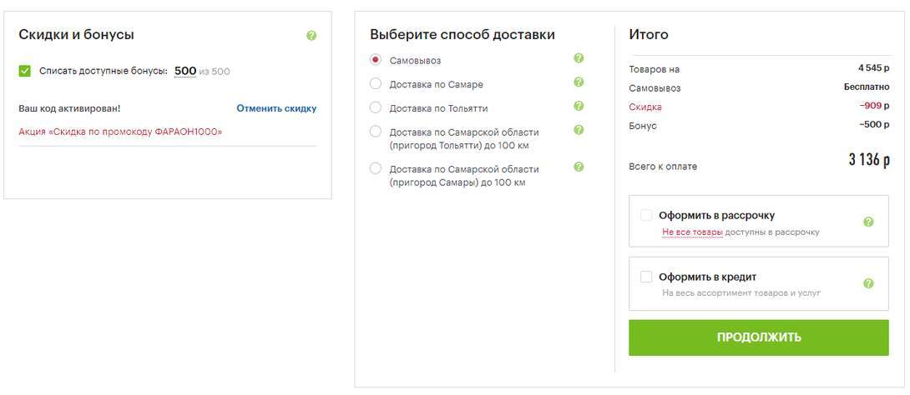
Task: Open help icon for Доставка по Самаре
Action: click(579, 82)
